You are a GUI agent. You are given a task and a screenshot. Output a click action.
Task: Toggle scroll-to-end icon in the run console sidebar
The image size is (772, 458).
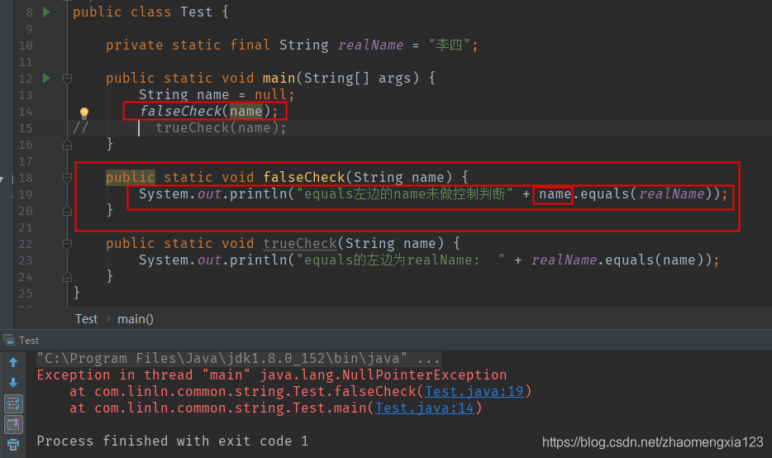click(13, 424)
